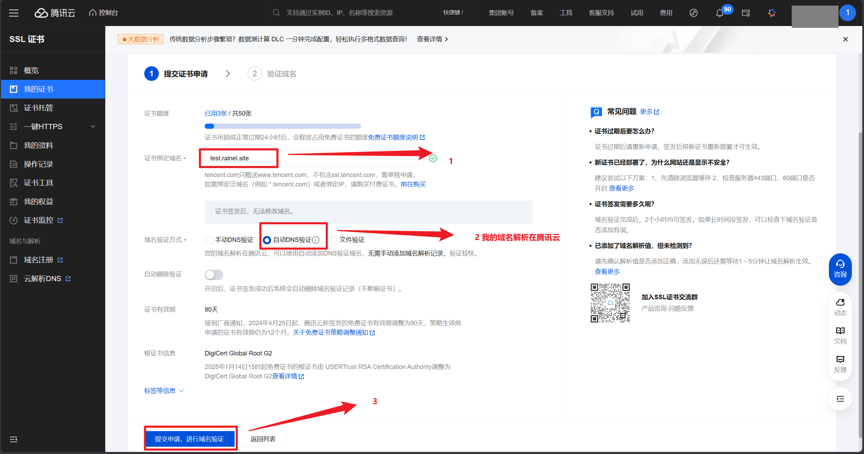Click 已用3张 quota link

click(216, 113)
